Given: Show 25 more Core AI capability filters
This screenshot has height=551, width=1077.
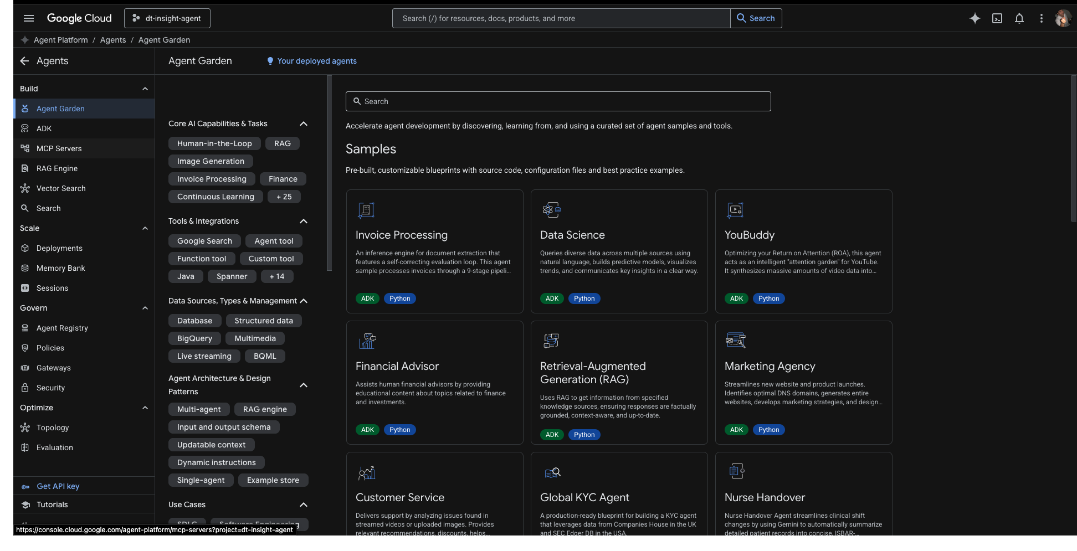Looking at the screenshot, I should point(284,197).
